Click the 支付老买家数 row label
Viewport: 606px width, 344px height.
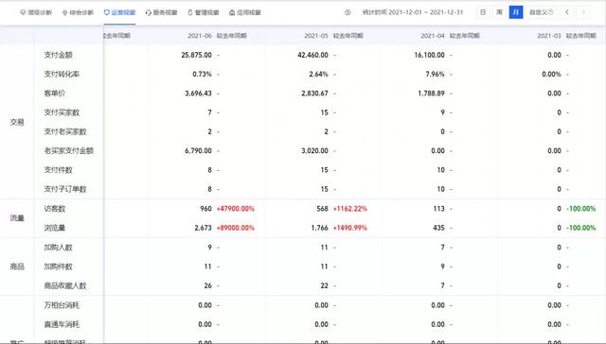pos(65,131)
